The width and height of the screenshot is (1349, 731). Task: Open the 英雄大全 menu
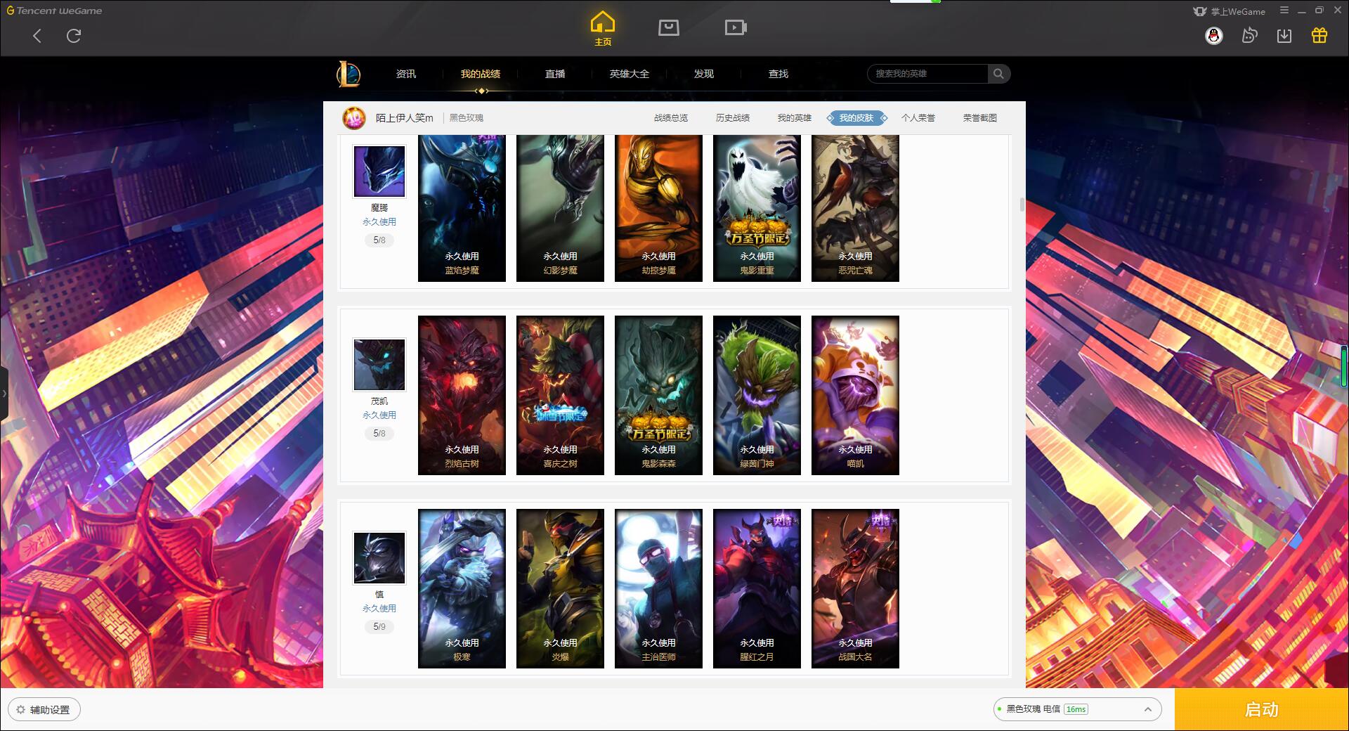pos(630,74)
